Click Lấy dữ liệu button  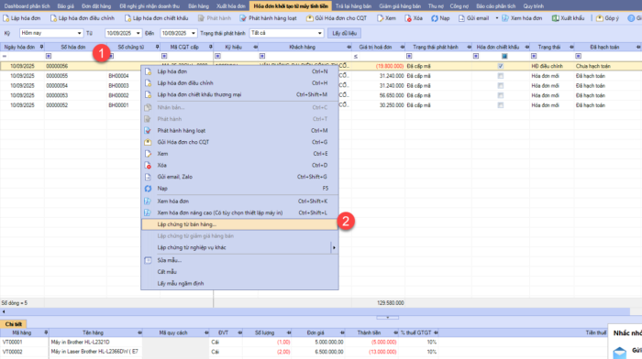[344, 33]
